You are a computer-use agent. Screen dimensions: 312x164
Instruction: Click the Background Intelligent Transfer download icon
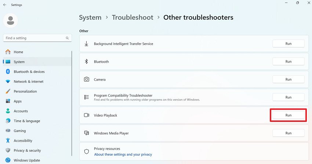86,44
